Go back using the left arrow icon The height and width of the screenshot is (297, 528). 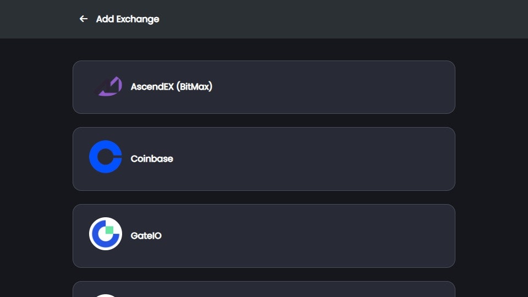pos(84,19)
